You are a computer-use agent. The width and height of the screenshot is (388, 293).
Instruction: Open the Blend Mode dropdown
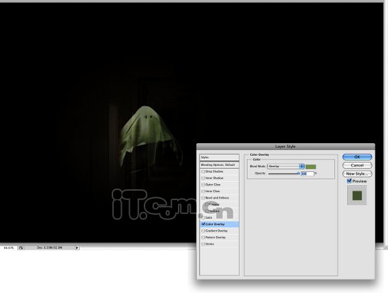tap(286, 167)
